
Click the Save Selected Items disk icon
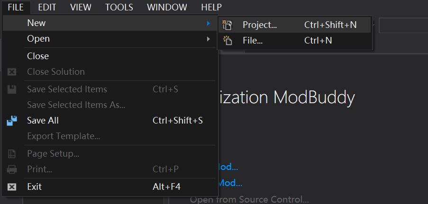(x=12, y=89)
